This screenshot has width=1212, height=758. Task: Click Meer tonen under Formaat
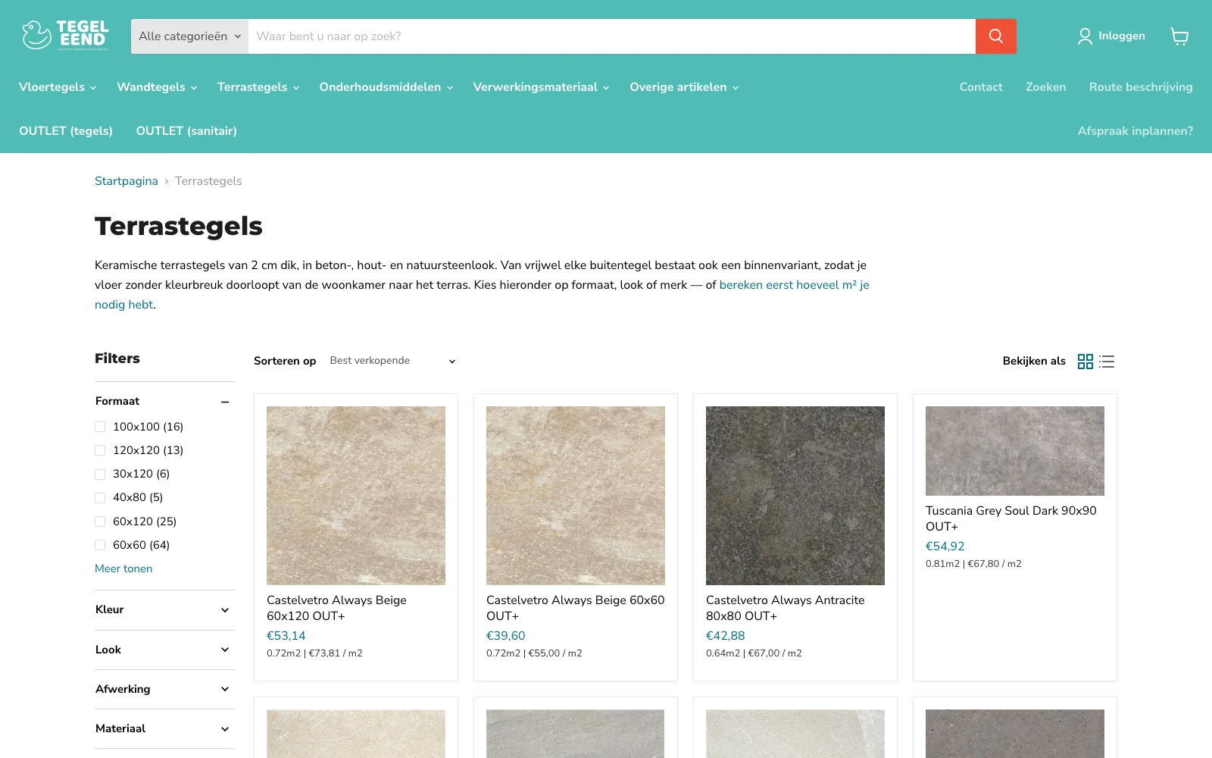123,568
